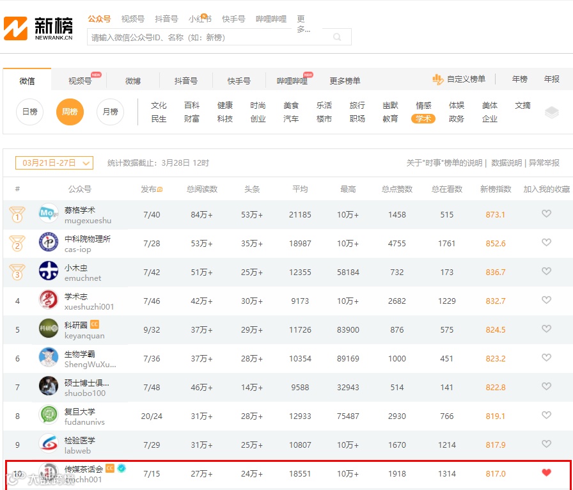Select 汽车 category
This screenshot has height=490, width=573.
(291, 118)
